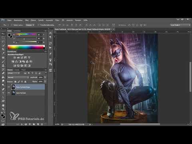Viewport: 192px width, 144px height.
Task: Open the Normal blend mode dropdown
Action: coord(18,77)
